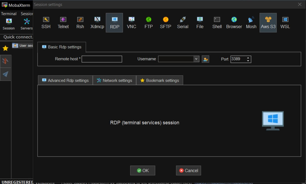Viewport: 306px width, 184px height.
Task: Click into the Port number field
Action: click(x=238, y=59)
